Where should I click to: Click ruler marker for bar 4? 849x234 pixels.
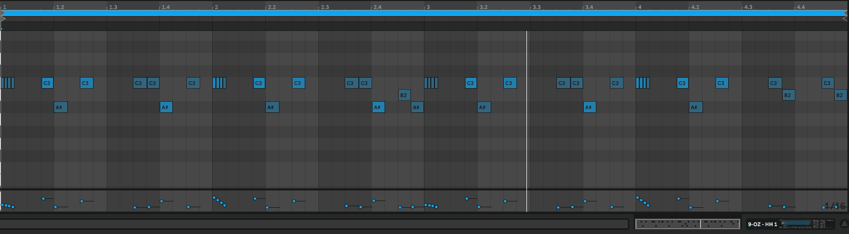click(x=640, y=7)
